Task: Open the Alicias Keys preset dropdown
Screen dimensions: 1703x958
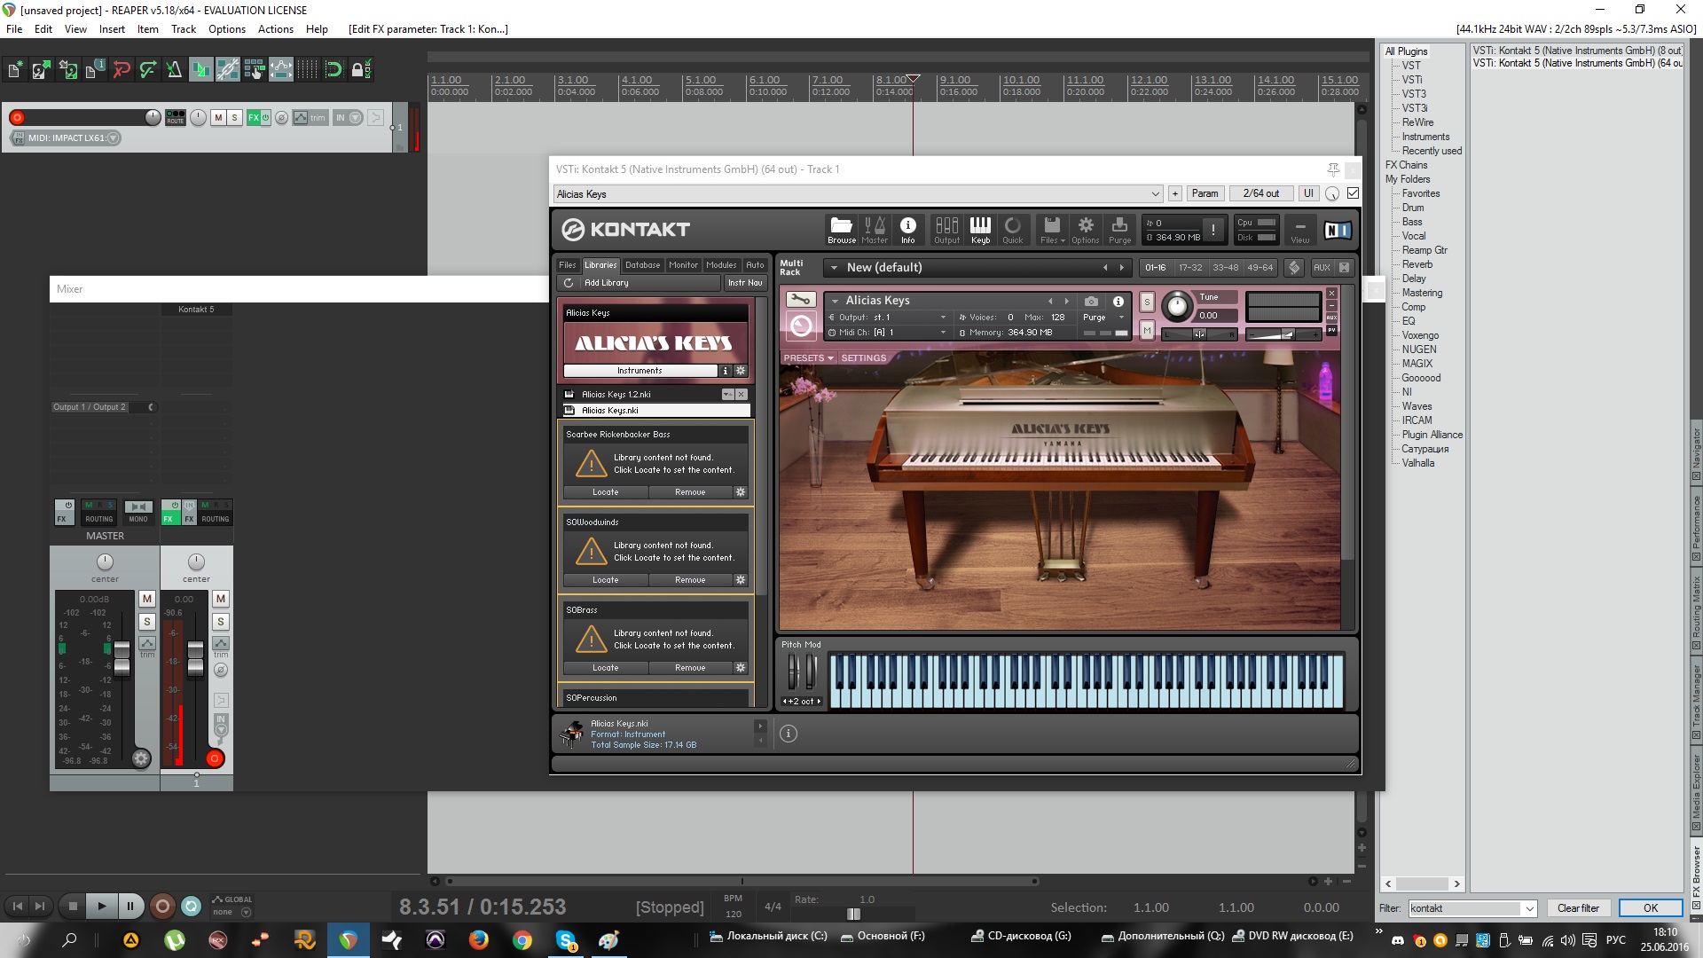Action: coord(1155,194)
